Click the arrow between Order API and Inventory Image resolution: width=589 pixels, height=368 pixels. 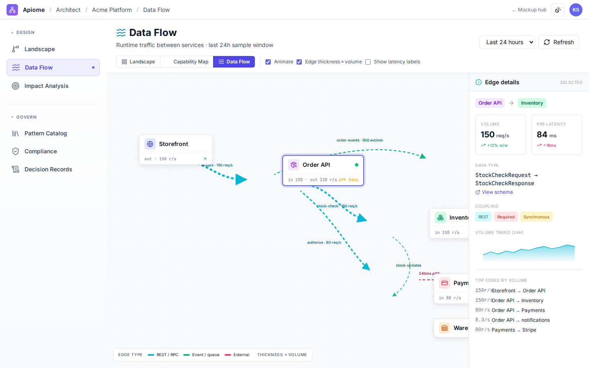(x=511, y=103)
